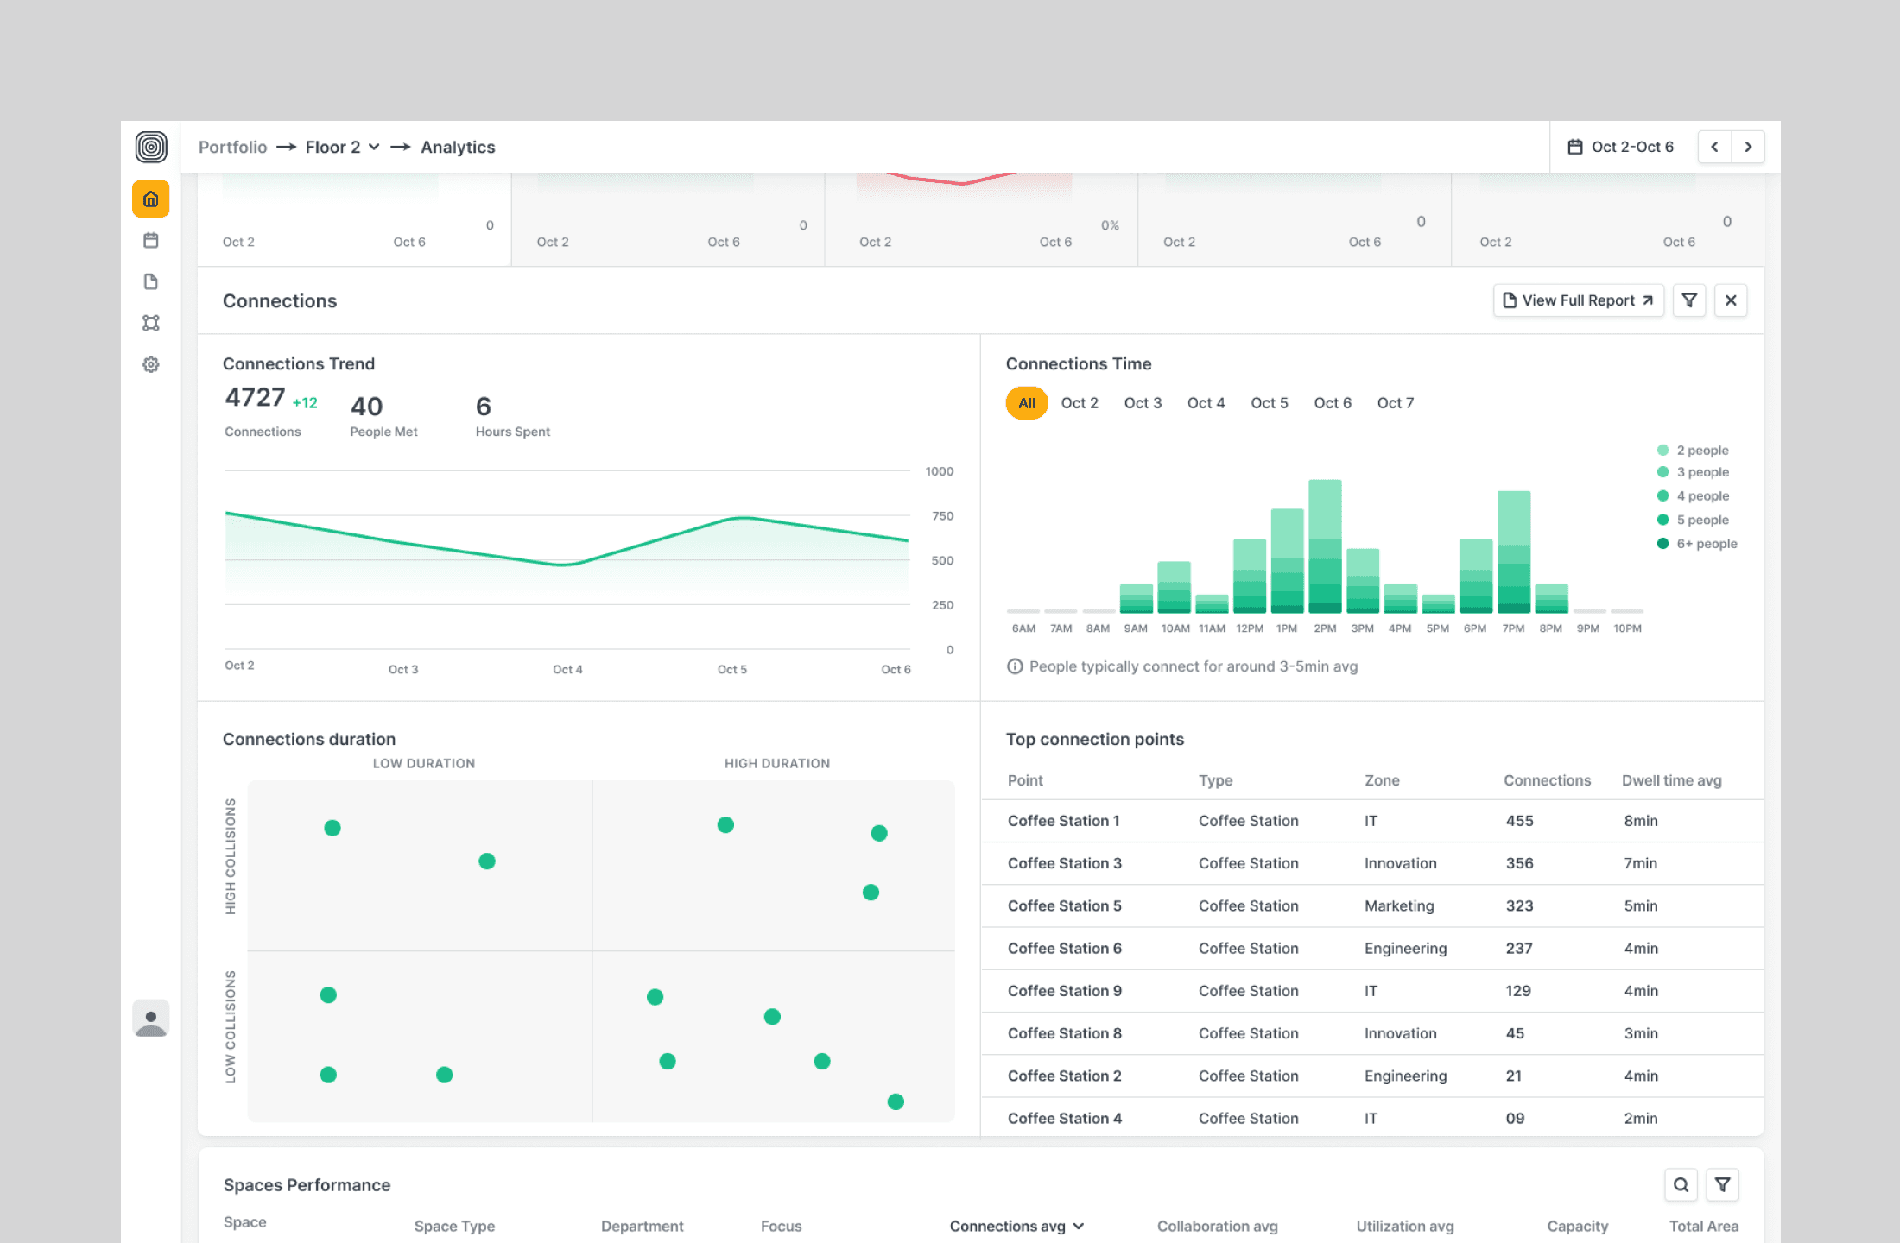
Task: Click View Full Report button
Action: pos(1578,300)
